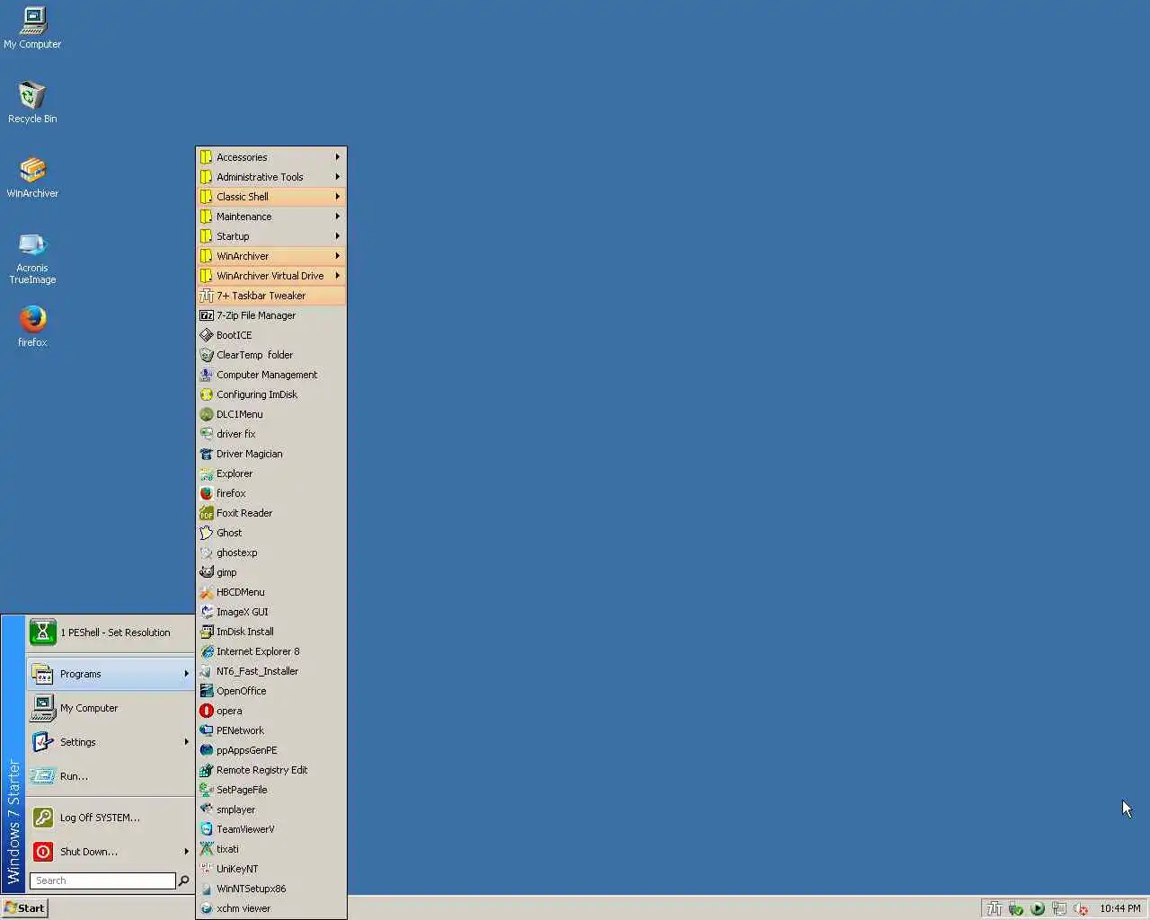Open My Computer from Start menu

click(x=111, y=708)
